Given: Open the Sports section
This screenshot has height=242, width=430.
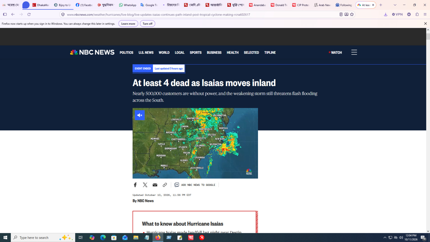Looking at the screenshot, I should click(x=196, y=53).
